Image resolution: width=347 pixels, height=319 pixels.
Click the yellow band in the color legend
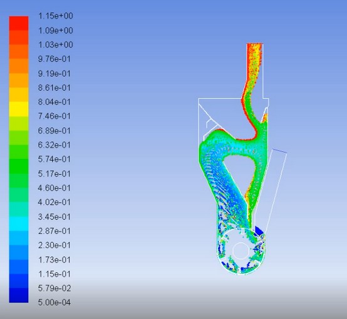[19, 109]
